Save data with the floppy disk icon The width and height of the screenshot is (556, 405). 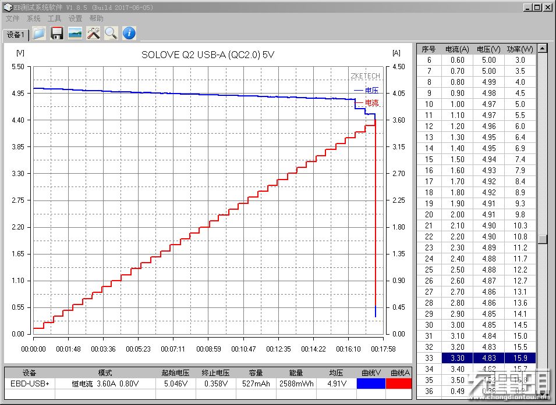pos(56,33)
